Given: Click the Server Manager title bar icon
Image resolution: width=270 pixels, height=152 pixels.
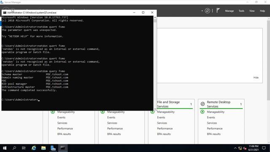Looking at the screenshot, I should click(x=2, y=2).
